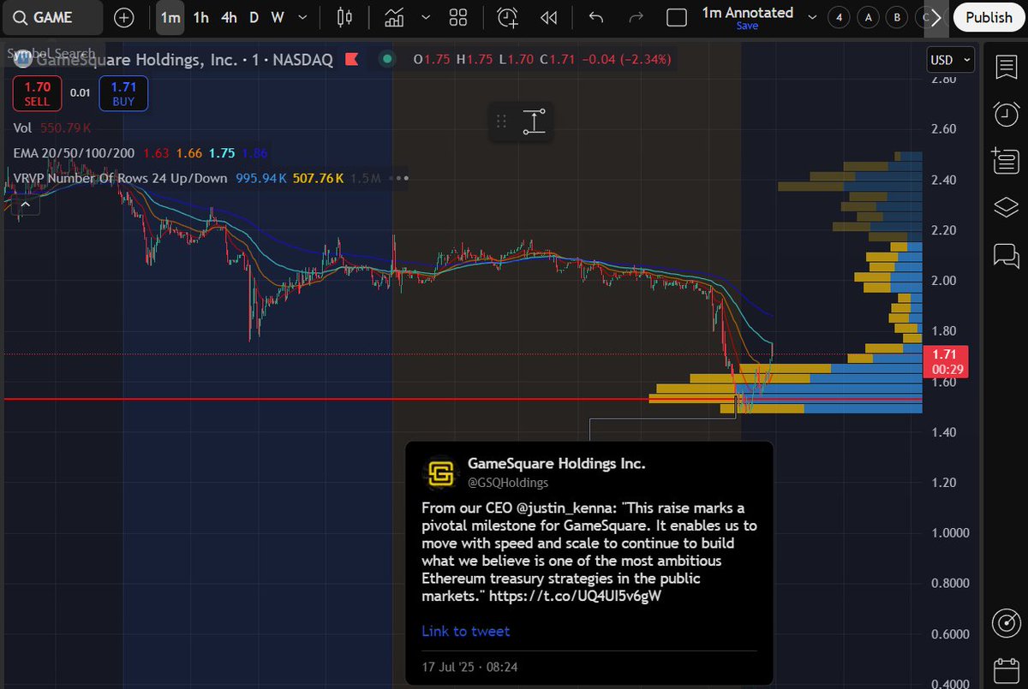Switch to the 4h timeframe
This screenshot has width=1028, height=689.
click(229, 17)
